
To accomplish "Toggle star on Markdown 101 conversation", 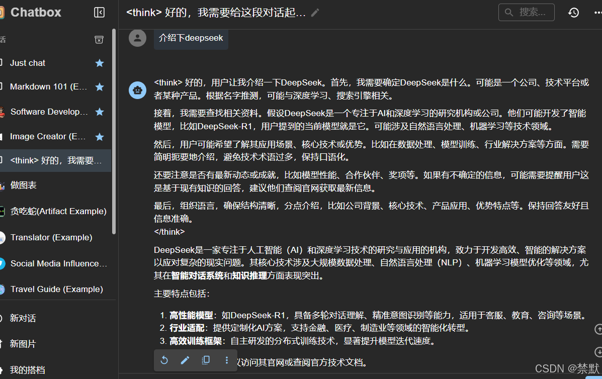I will pos(100,86).
